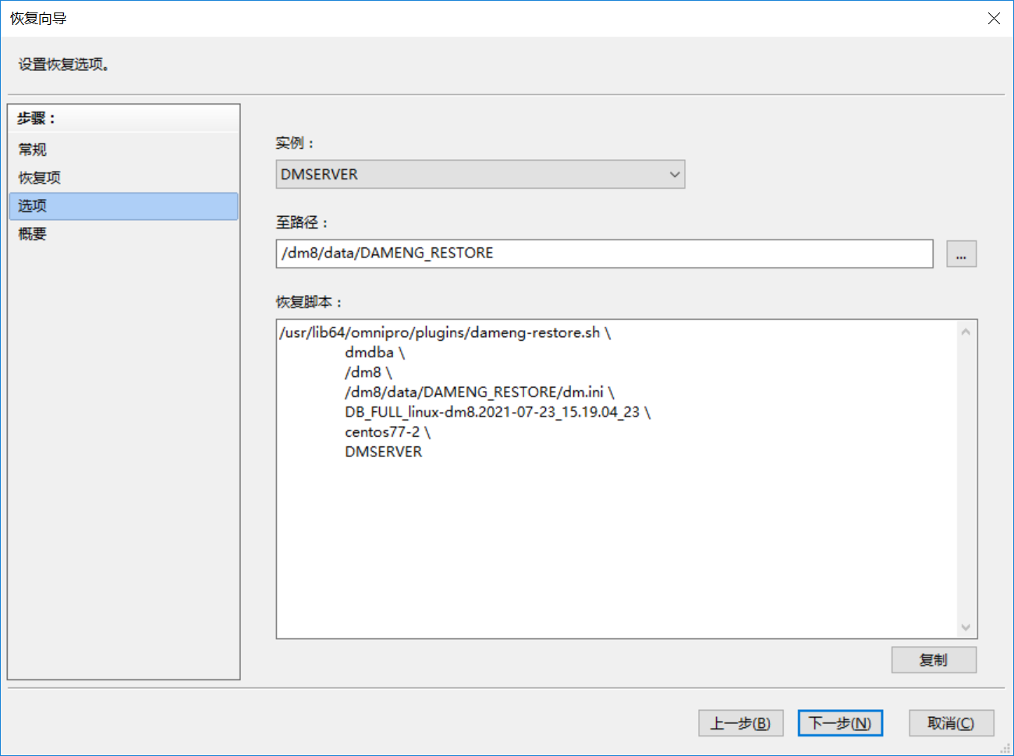Open the 实例 DMSERVER dropdown
1014x756 pixels.
tap(480, 175)
